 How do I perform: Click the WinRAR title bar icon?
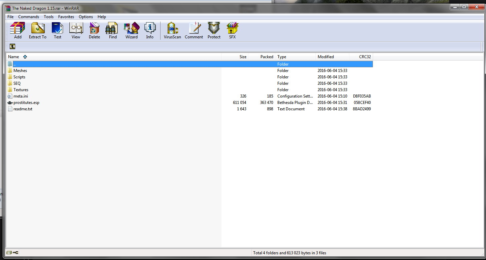[x=8, y=8]
